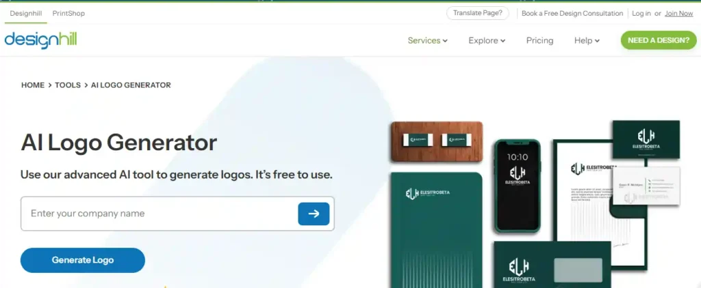Click the green envelope mockup
The height and width of the screenshot is (288, 701).
pyautogui.click(x=552, y=265)
